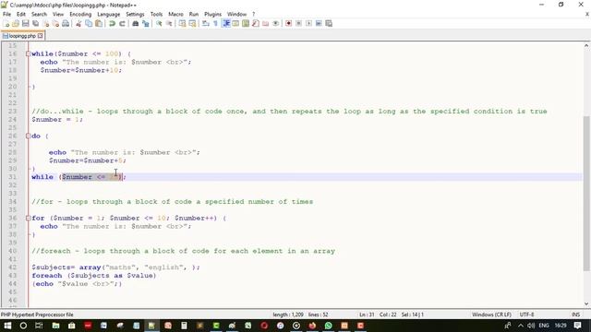This screenshot has width=591, height=332.
Task: Collapse the while loop fold at line 16
Action: tap(28, 53)
